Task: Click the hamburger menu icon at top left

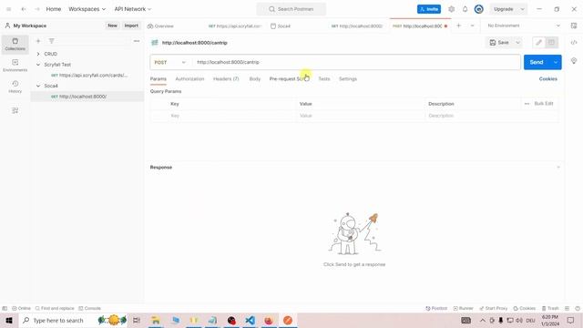Action: (8, 9)
